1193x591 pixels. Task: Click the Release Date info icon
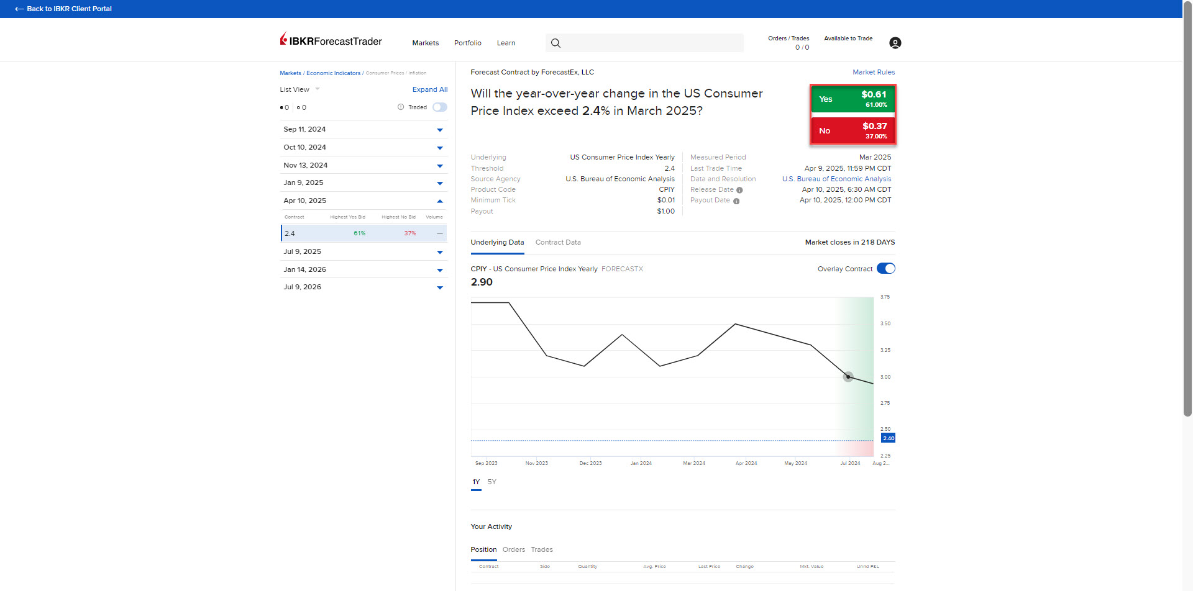point(739,190)
